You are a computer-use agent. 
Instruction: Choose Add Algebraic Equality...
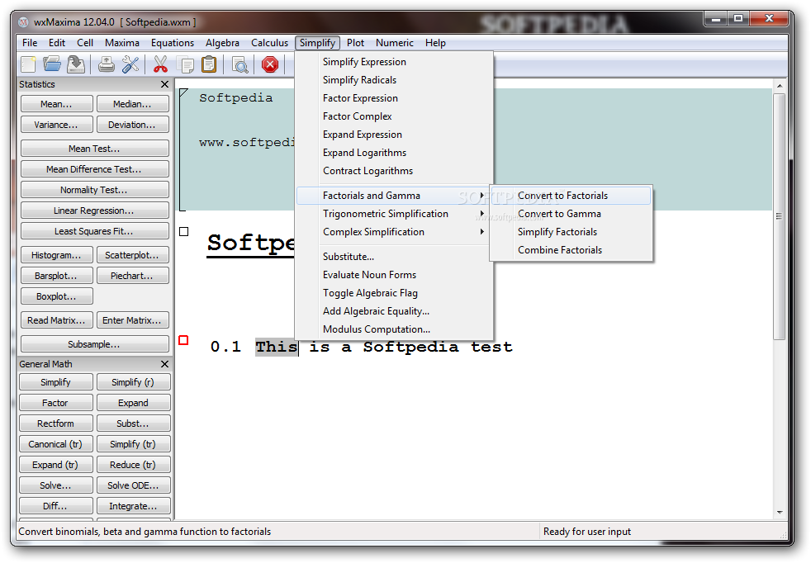(x=393, y=310)
